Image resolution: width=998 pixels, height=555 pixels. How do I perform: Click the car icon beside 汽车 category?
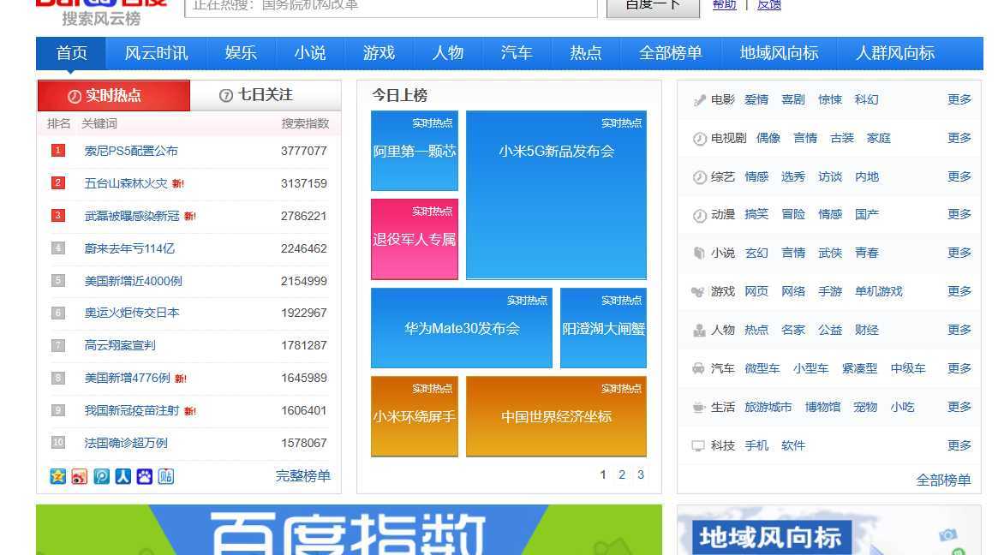(698, 368)
